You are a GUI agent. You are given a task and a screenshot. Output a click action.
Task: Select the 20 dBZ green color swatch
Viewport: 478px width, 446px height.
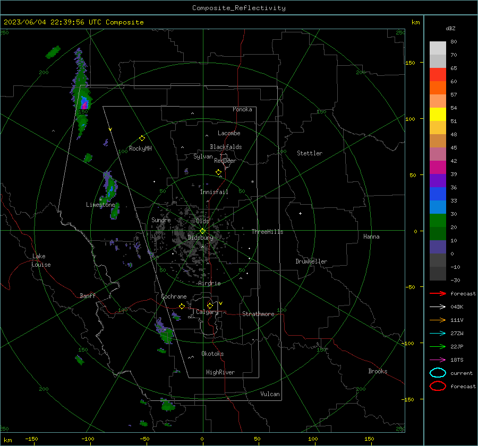point(438,220)
